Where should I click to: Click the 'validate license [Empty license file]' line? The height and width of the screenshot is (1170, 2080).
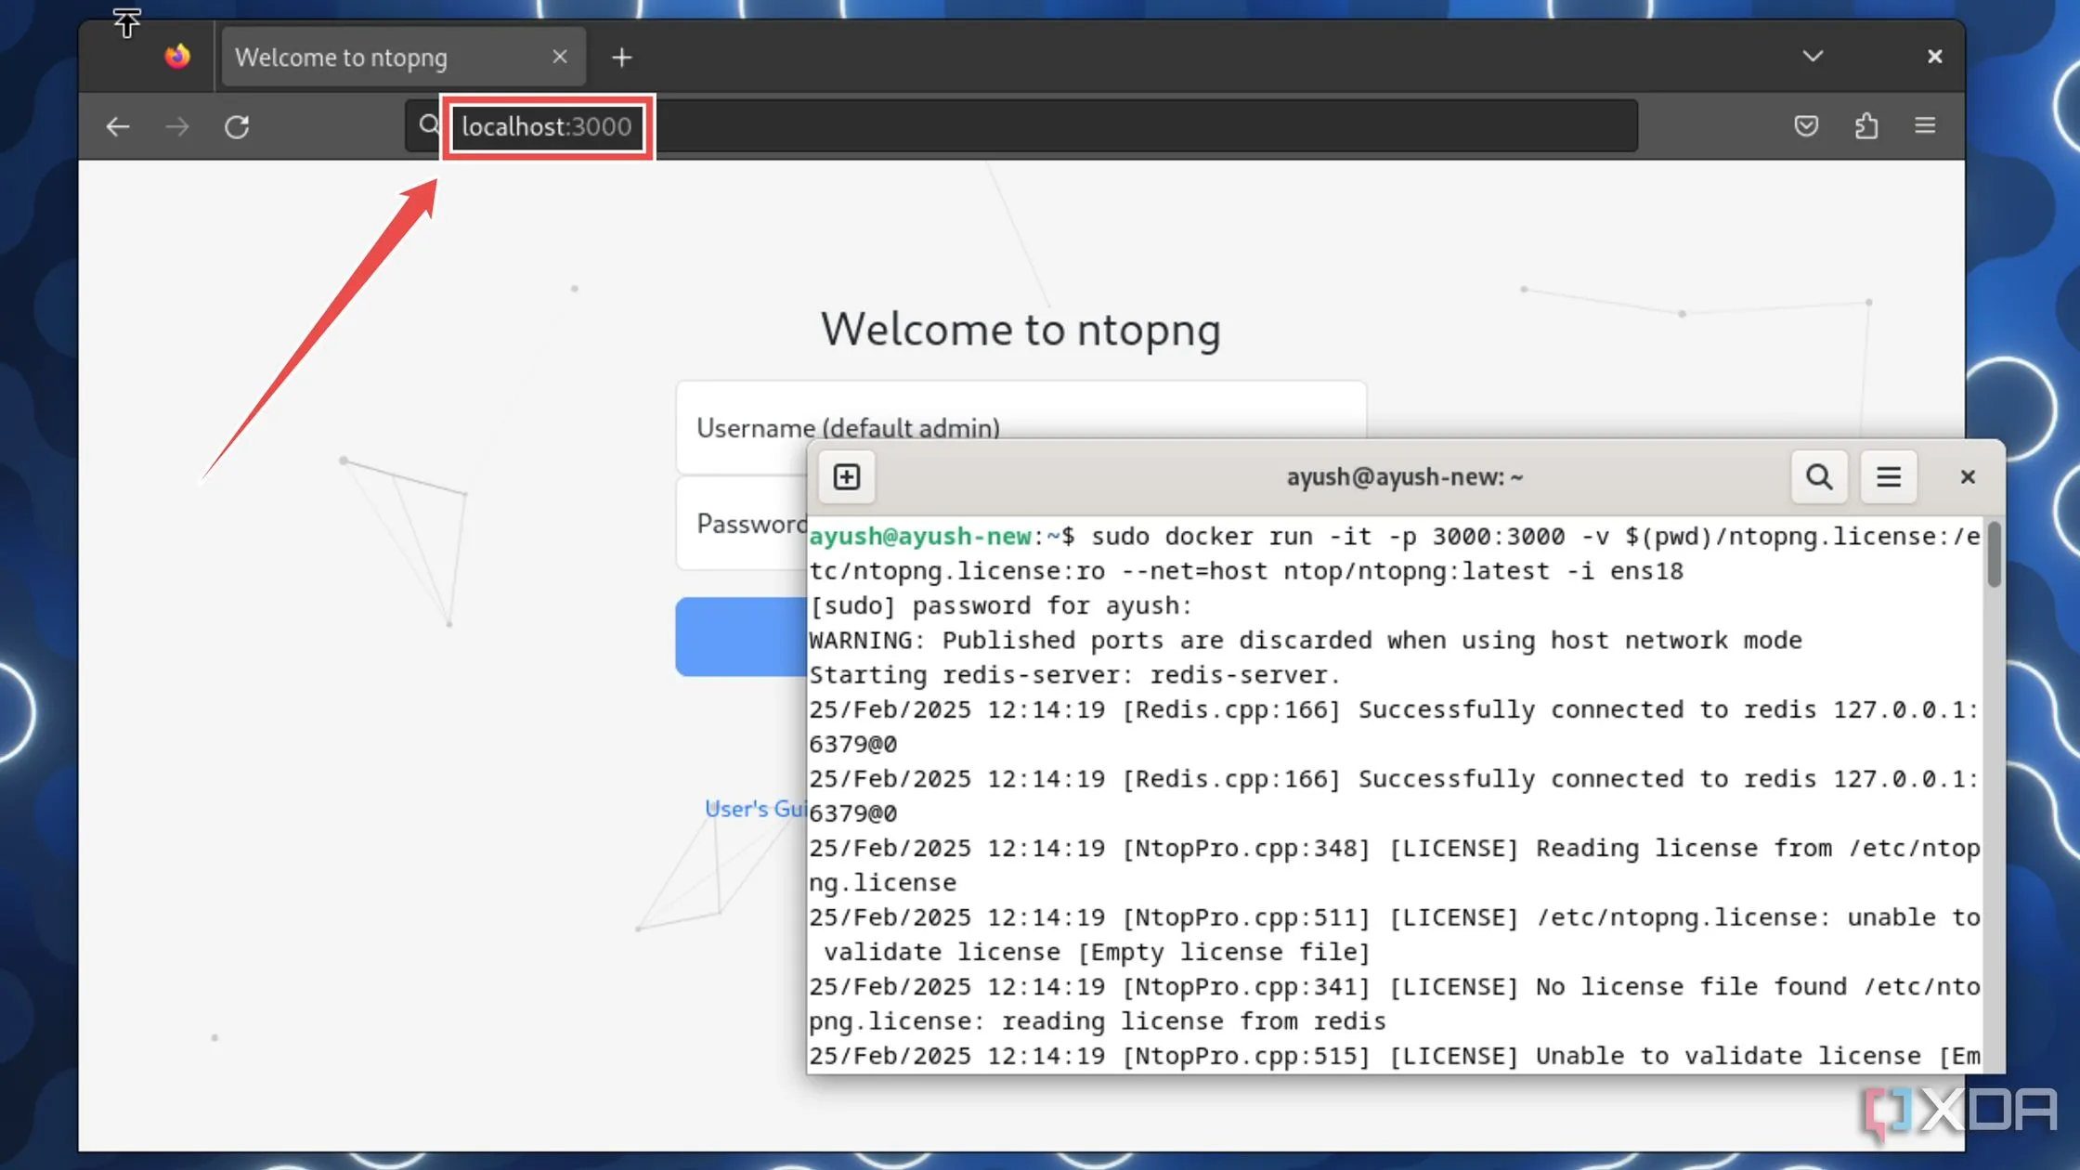(1097, 953)
